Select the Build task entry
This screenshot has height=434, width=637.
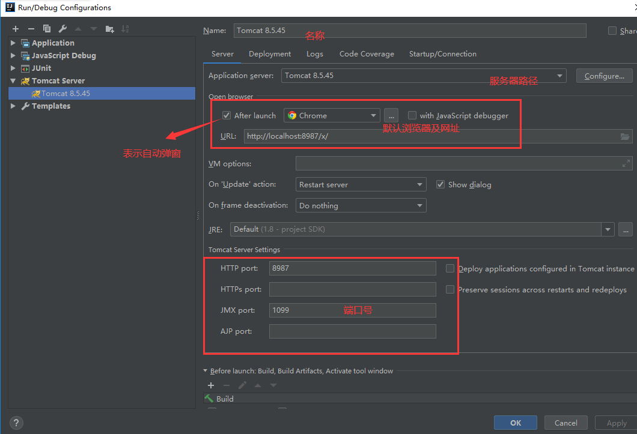tap(420, 399)
